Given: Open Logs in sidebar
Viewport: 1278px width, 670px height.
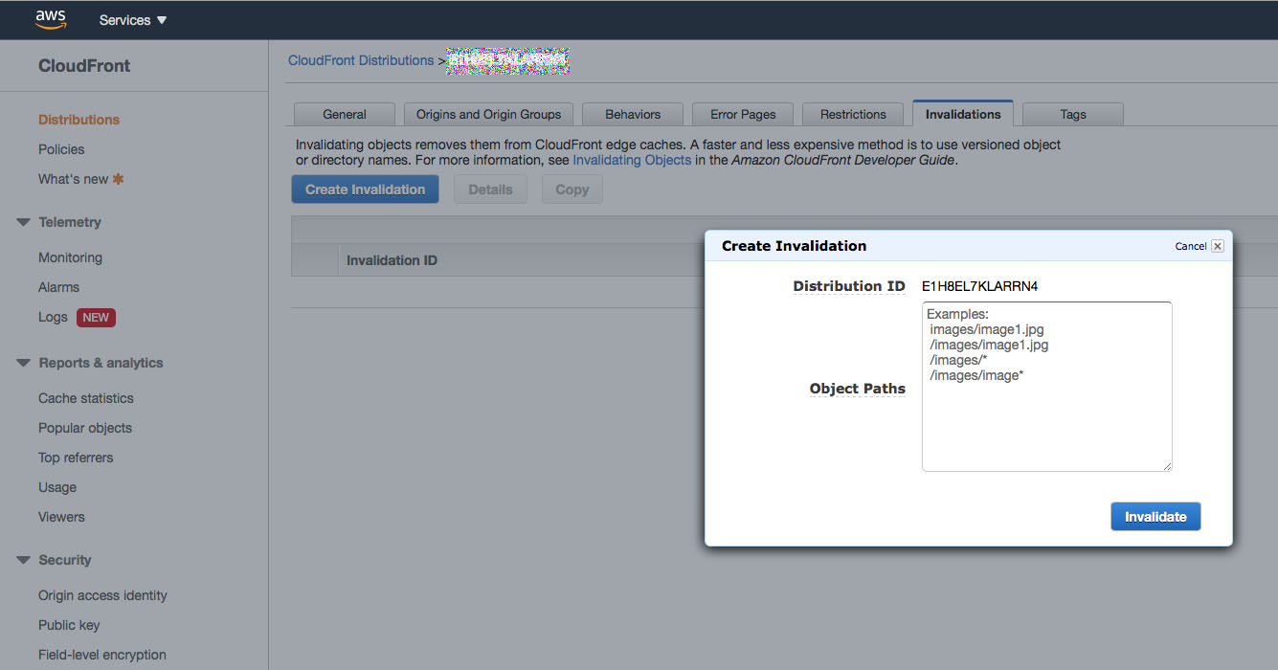Looking at the screenshot, I should (53, 317).
